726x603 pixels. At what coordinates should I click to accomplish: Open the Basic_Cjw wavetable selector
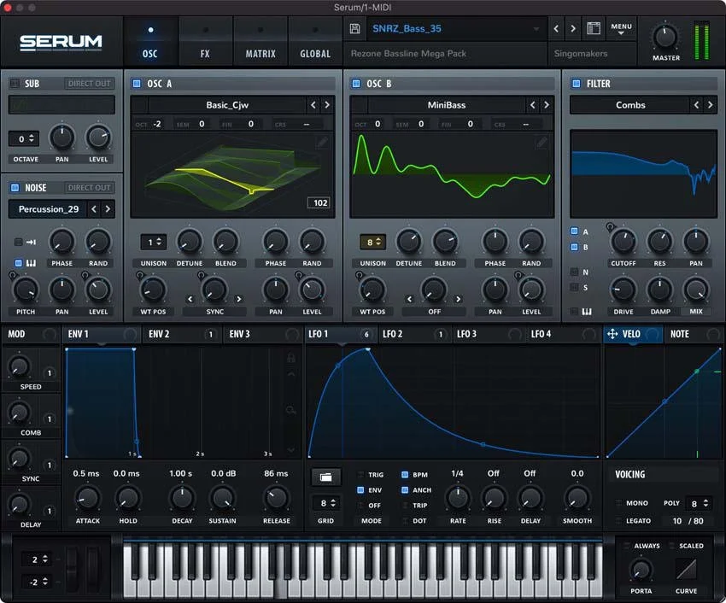[227, 105]
